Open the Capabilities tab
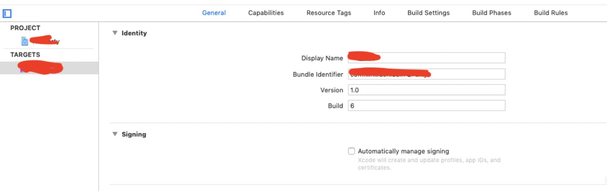The image size is (607, 196). pyautogui.click(x=266, y=13)
